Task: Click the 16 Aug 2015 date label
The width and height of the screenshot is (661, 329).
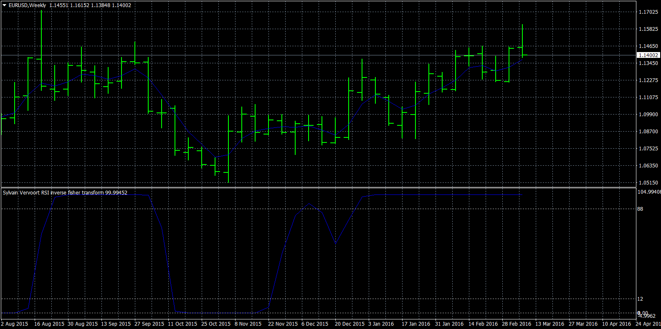Action: pyautogui.click(x=49, y=324)
